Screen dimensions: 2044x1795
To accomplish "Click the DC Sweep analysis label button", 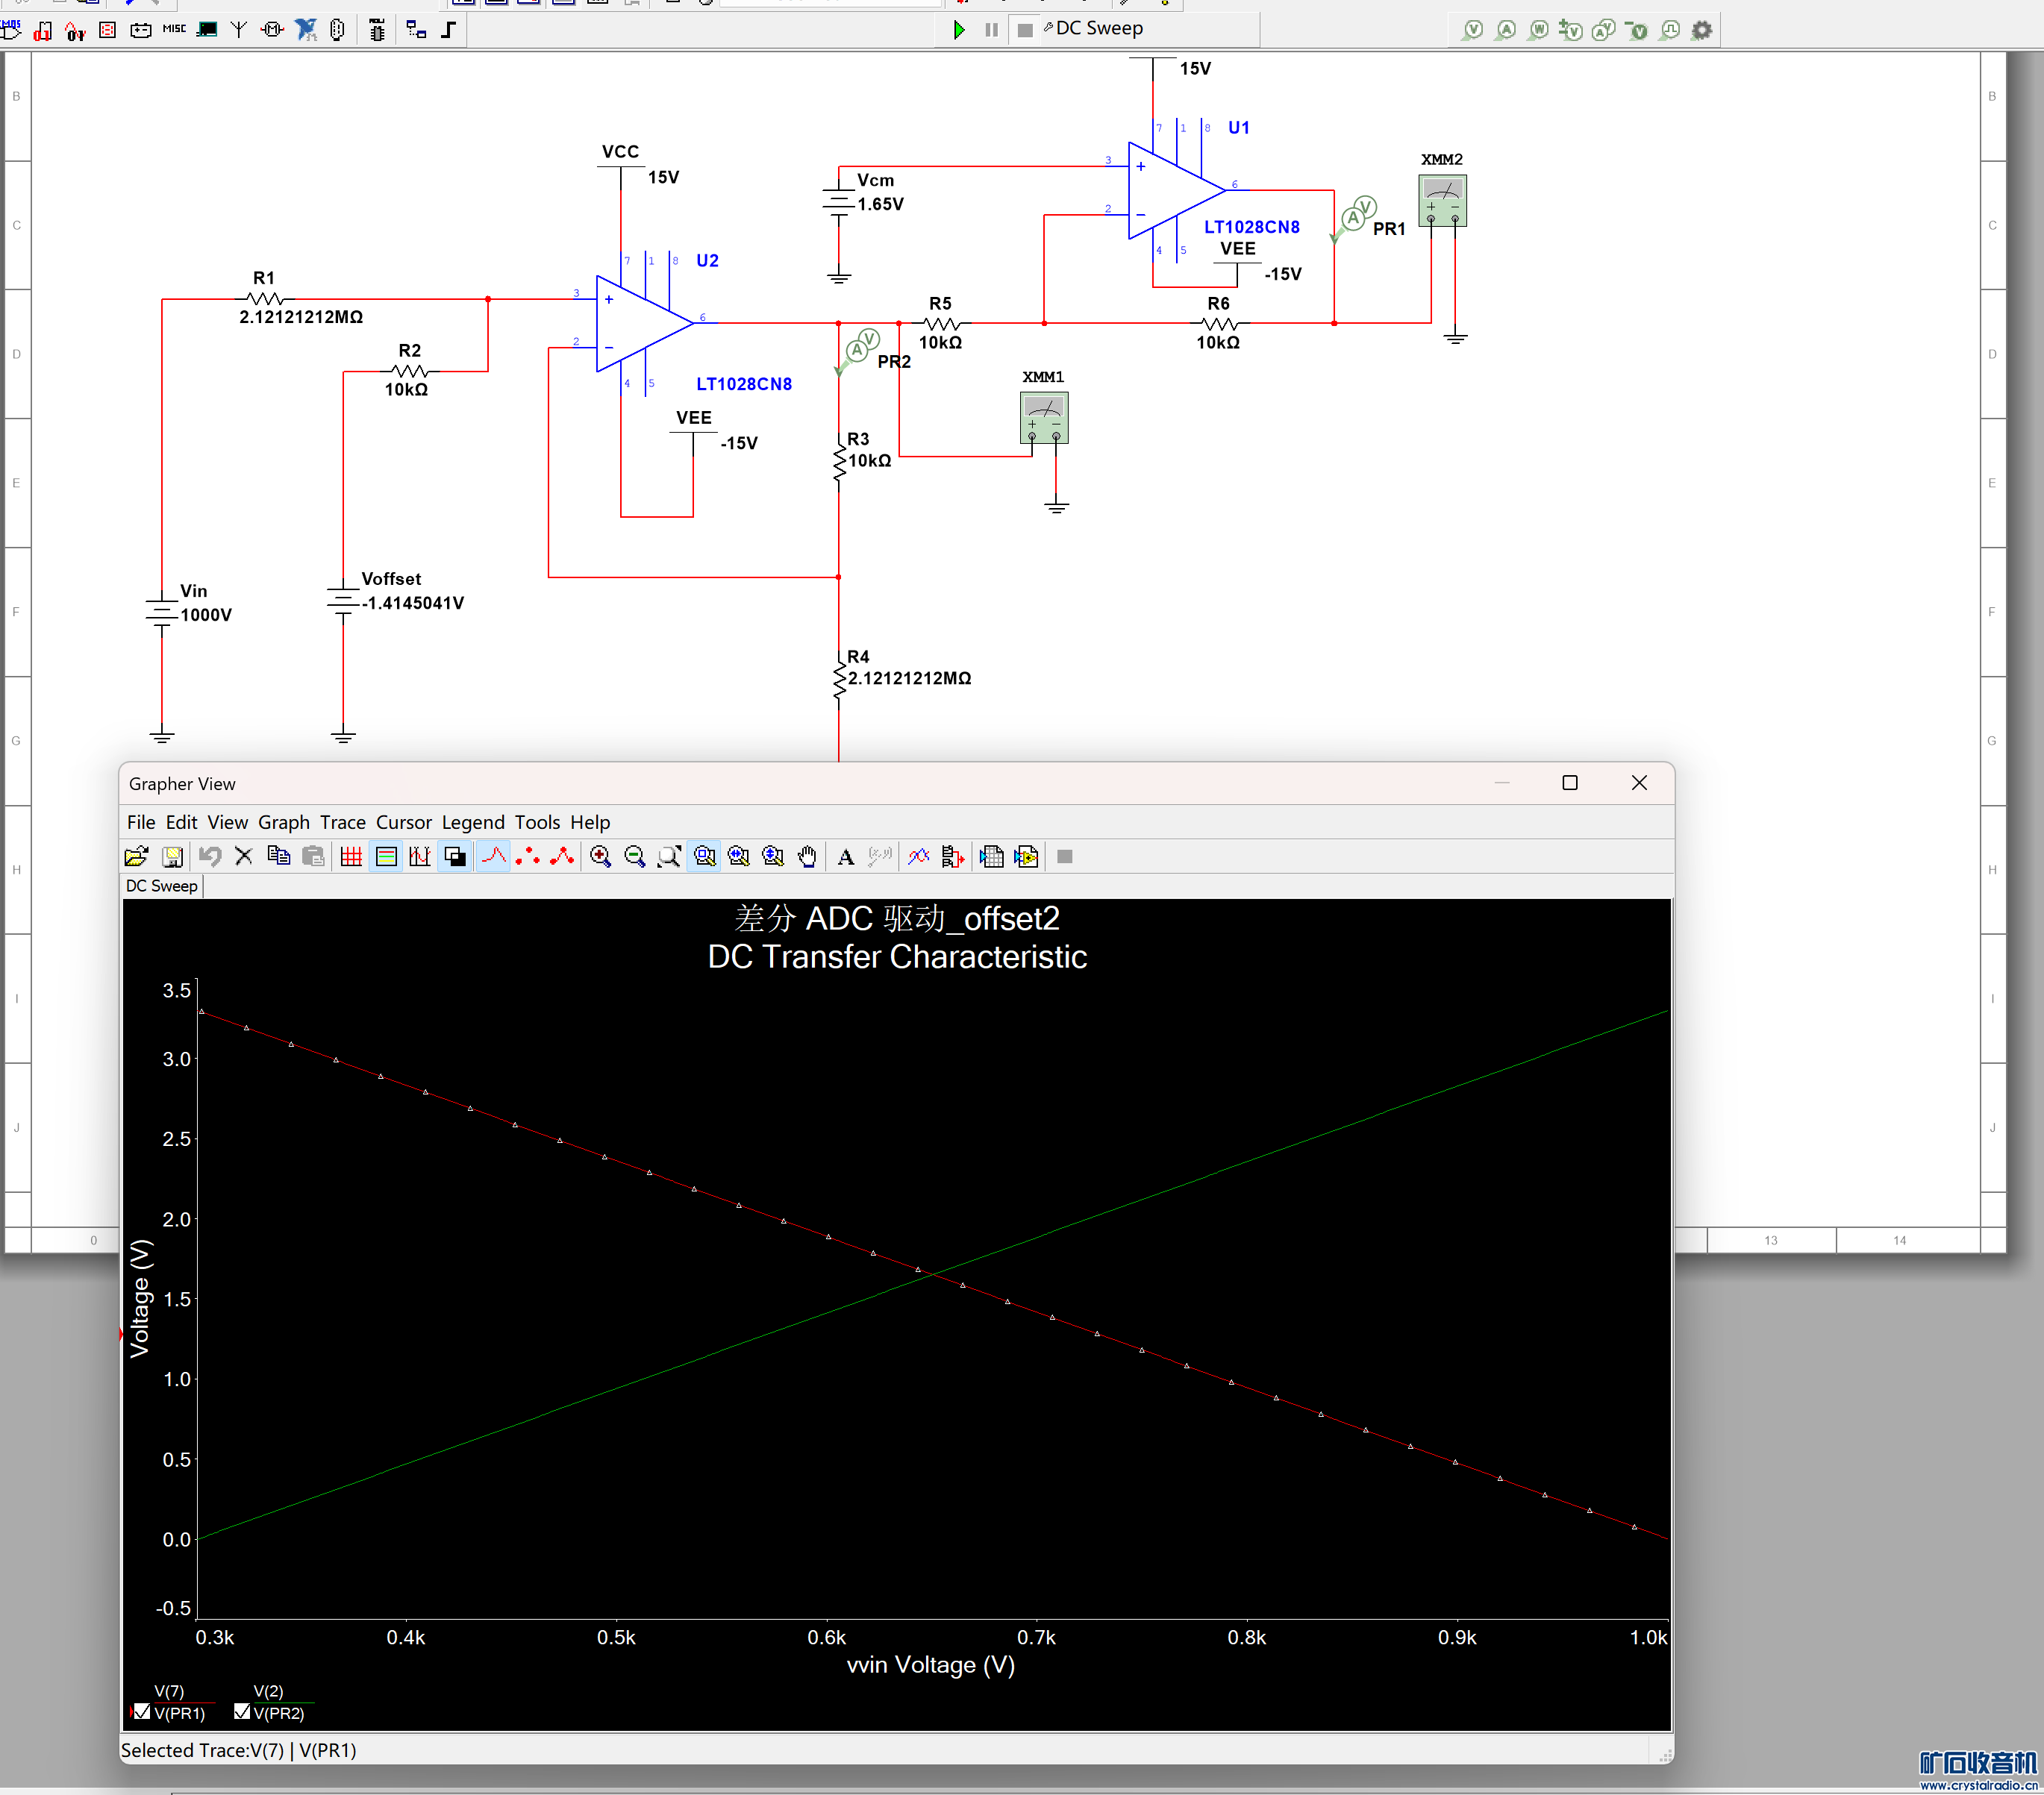I will [x=1098, y=29].
